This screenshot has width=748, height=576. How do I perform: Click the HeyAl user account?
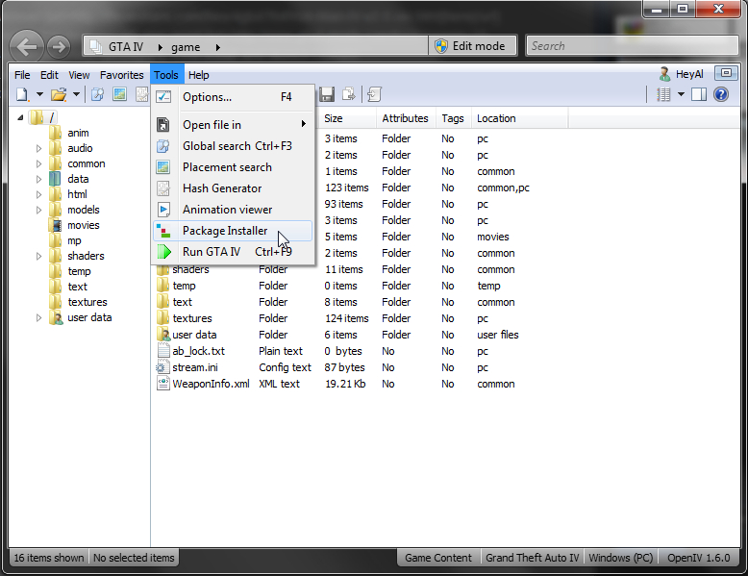point(681,74)
